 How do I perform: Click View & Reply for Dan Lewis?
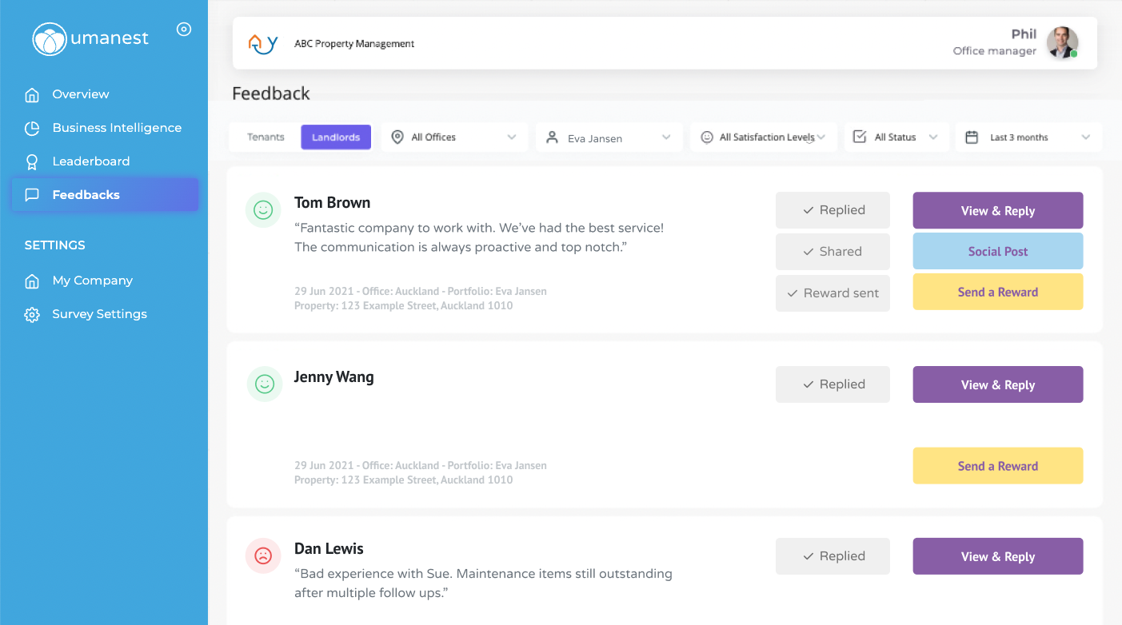pos(997,555)
